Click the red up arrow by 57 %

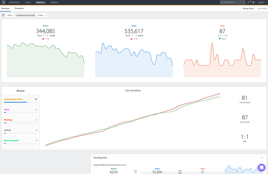pyautogui.click(x=43, y=39)
